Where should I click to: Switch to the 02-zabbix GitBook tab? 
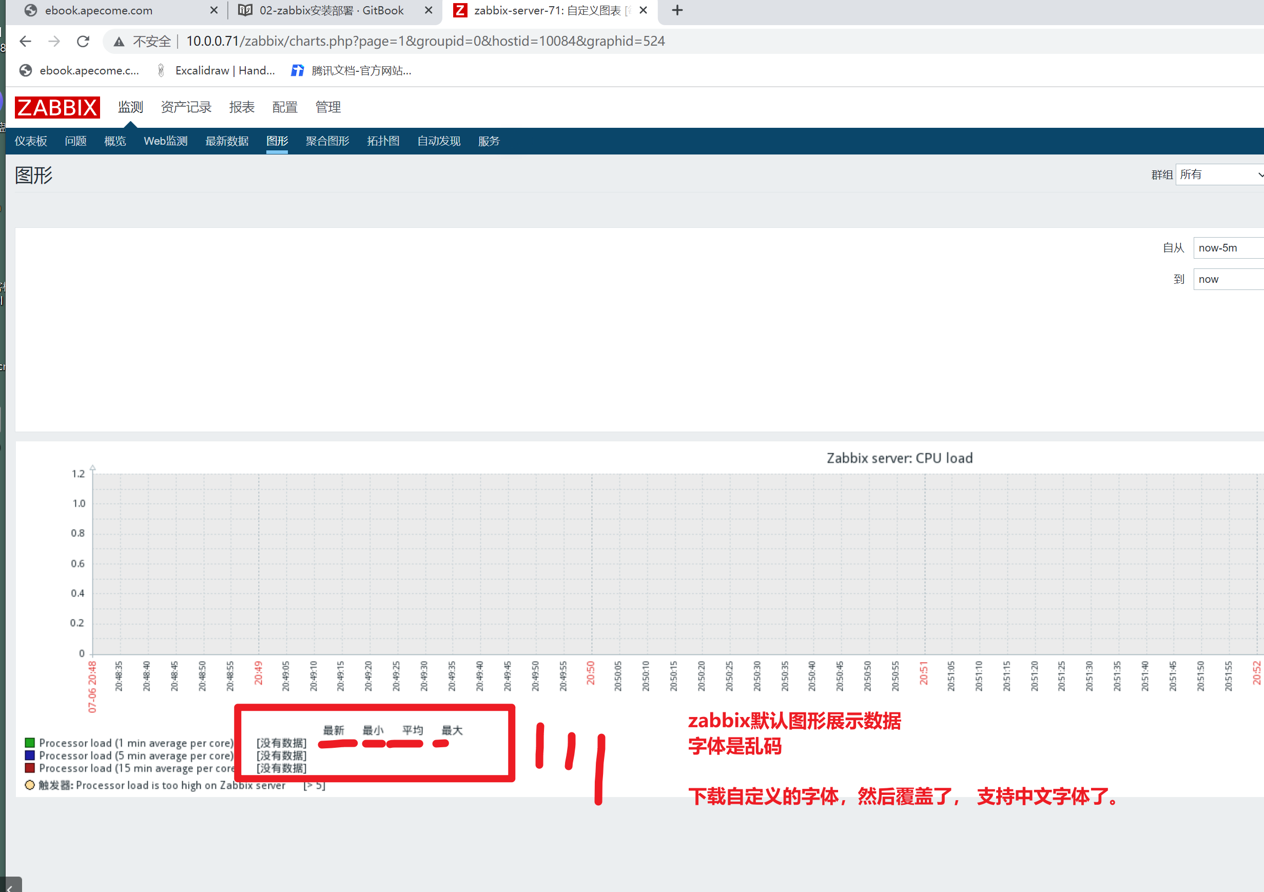pos(332,10)
